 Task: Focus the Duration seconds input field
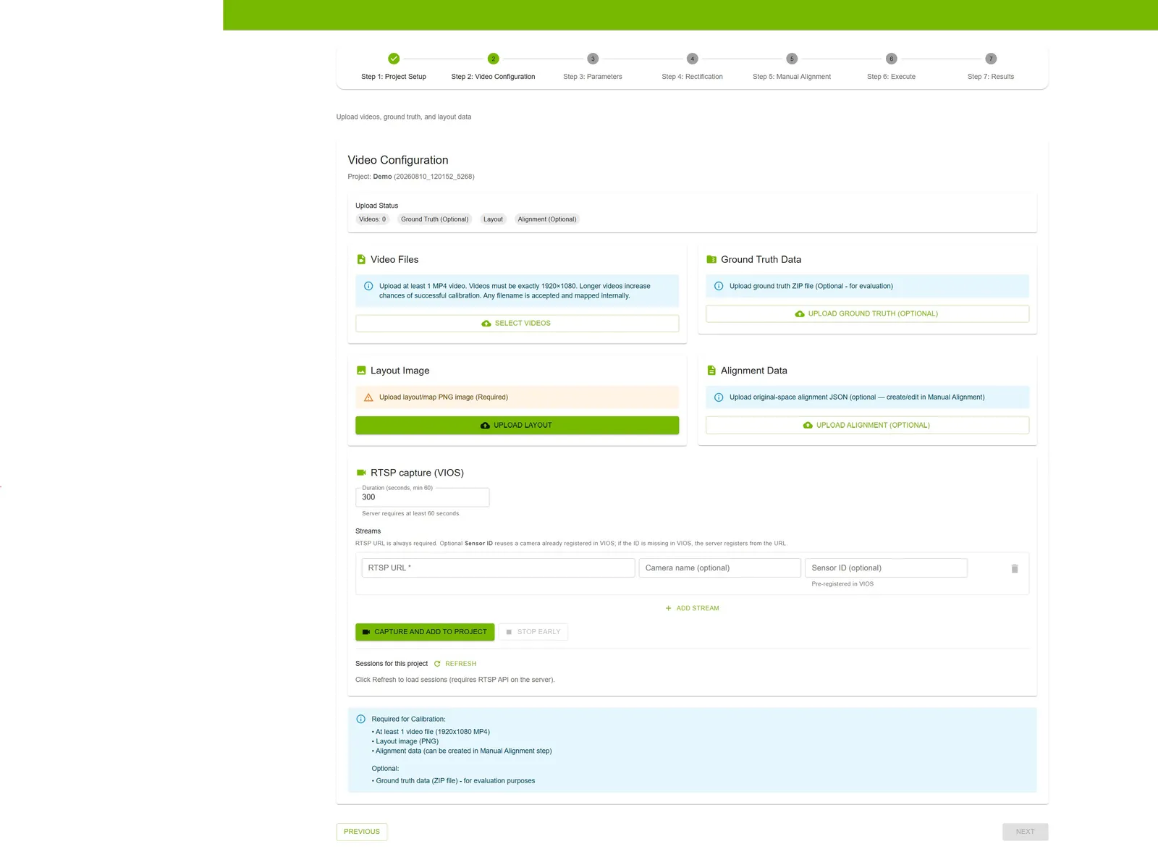[423, 497]
